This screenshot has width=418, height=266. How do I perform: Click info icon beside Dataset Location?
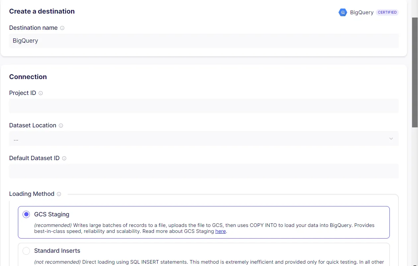(x=61, y=126)
